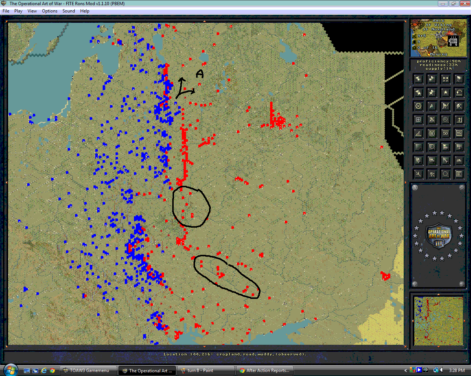
Task: Click the tank report sheet icon
Action: [432, 160]
